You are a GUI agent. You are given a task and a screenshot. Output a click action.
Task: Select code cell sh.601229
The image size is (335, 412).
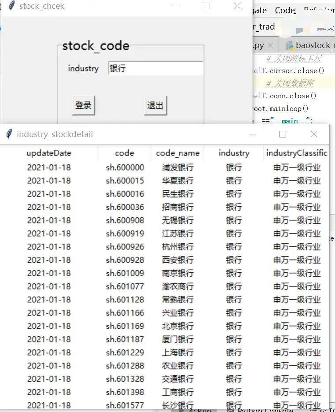coord(125,353)
